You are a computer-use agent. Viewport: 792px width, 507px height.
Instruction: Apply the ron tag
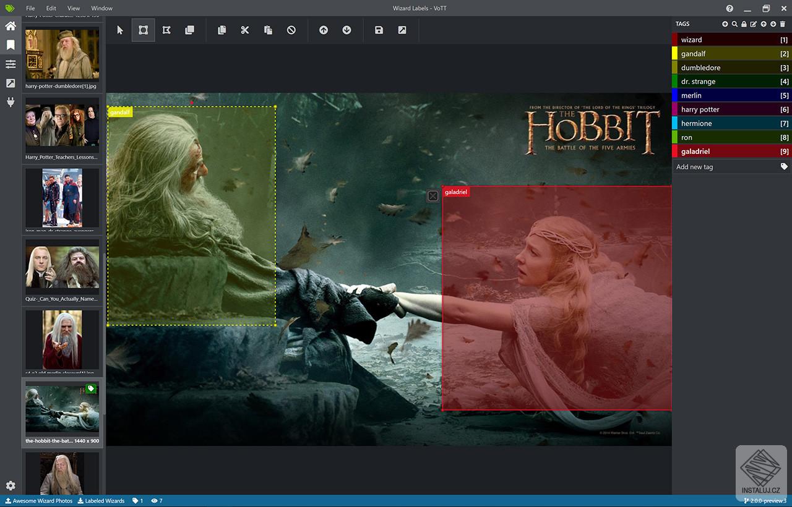click(x=732, y=137)
